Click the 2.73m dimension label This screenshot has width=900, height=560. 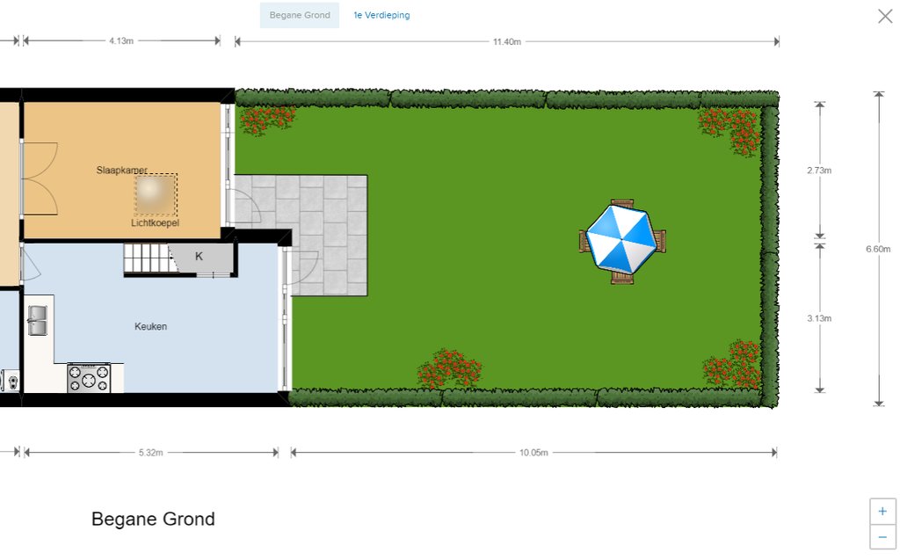pyautogui.click(x=819, y=170)
